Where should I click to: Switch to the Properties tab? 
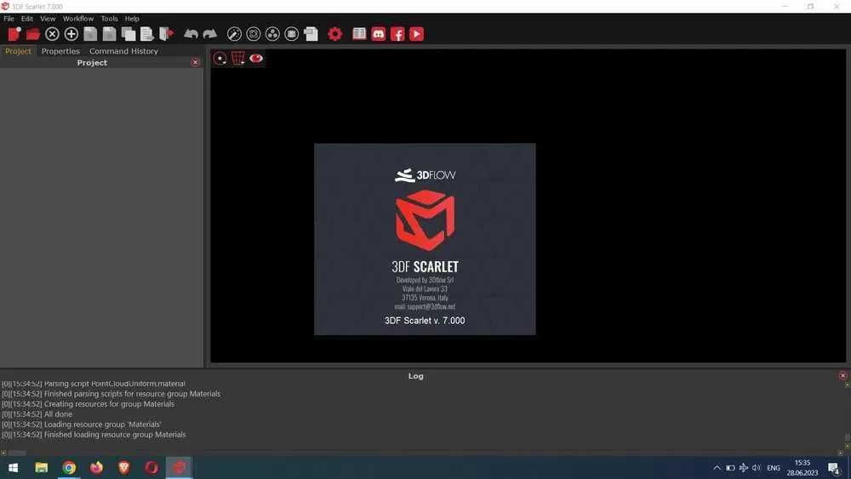pos(60,51)
